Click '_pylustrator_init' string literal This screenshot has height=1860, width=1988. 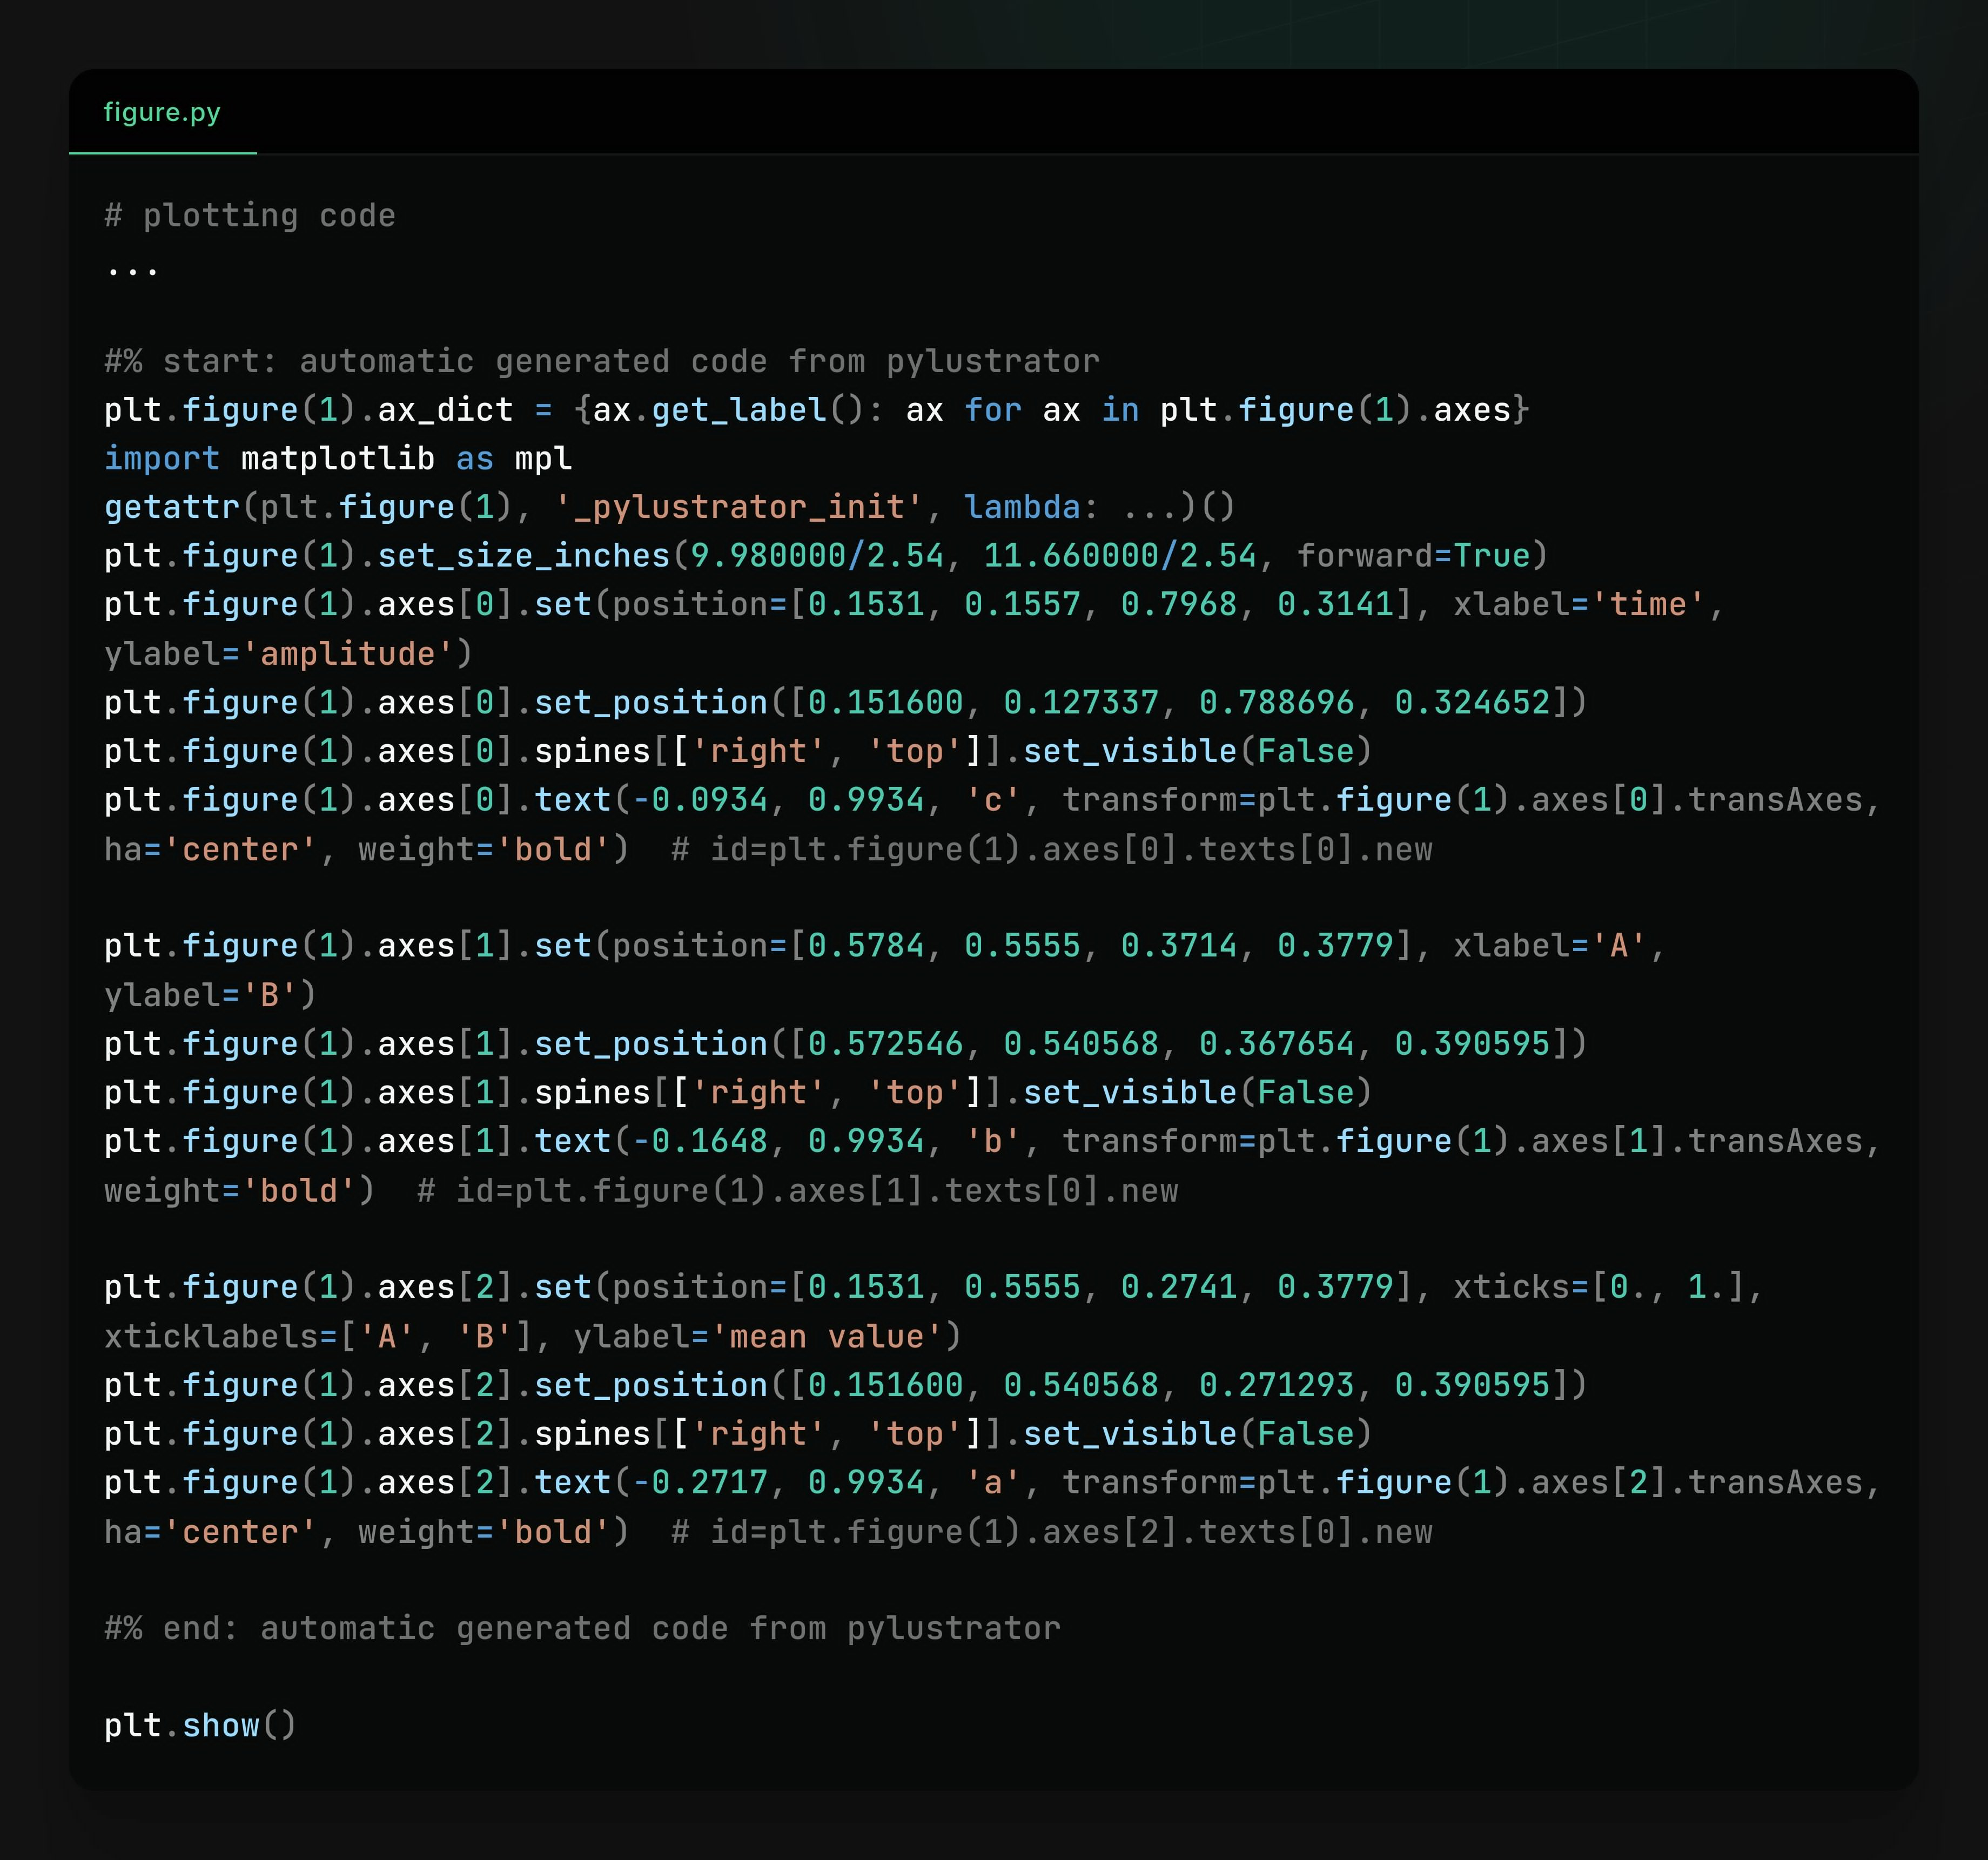739,507
